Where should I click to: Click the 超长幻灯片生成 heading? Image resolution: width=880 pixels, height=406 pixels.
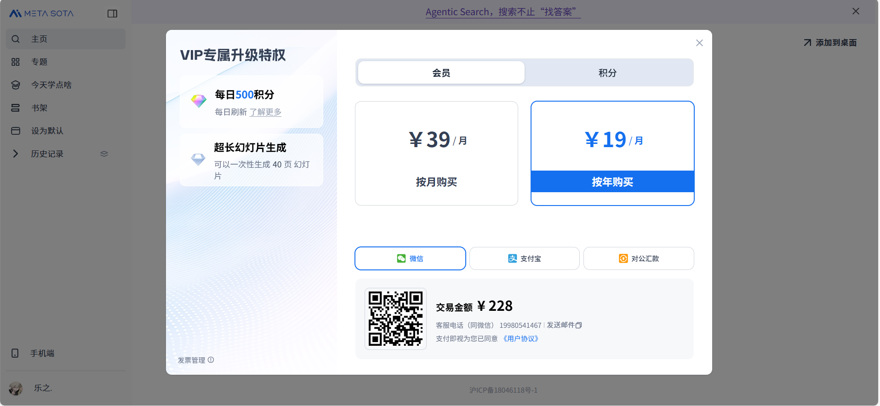click(250, 148)
